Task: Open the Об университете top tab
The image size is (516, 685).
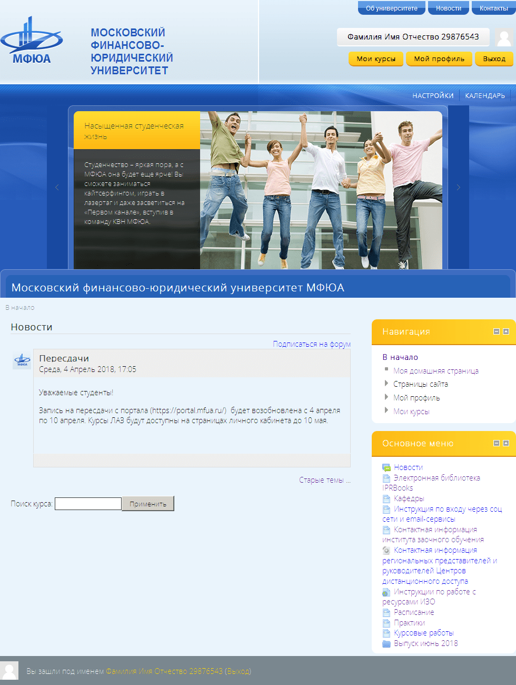Action: pyautogui.click(x=391, y=8)
